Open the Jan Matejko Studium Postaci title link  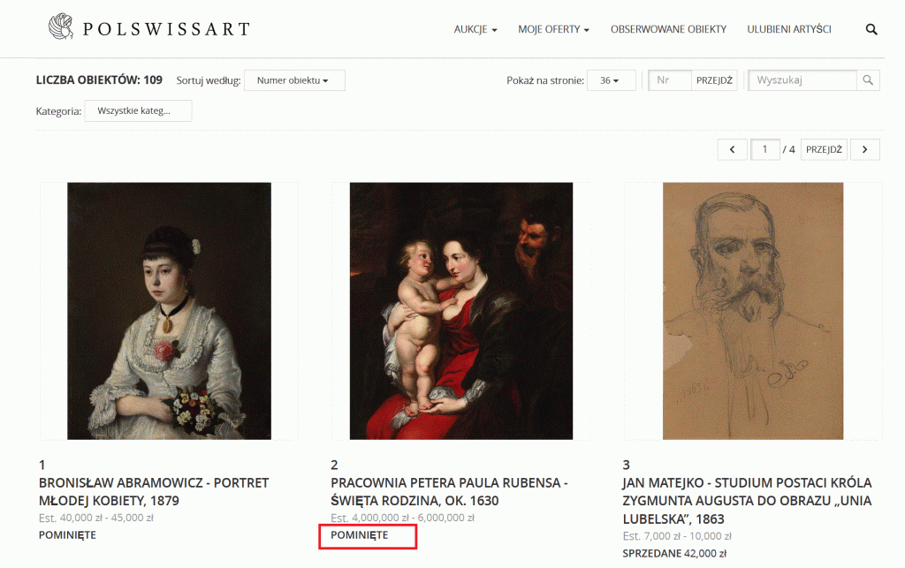pos(747,499)
